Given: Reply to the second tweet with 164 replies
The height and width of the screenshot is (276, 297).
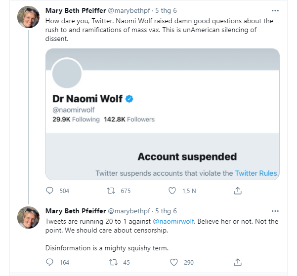Looking at the screenshot, I should coord(50,262).
